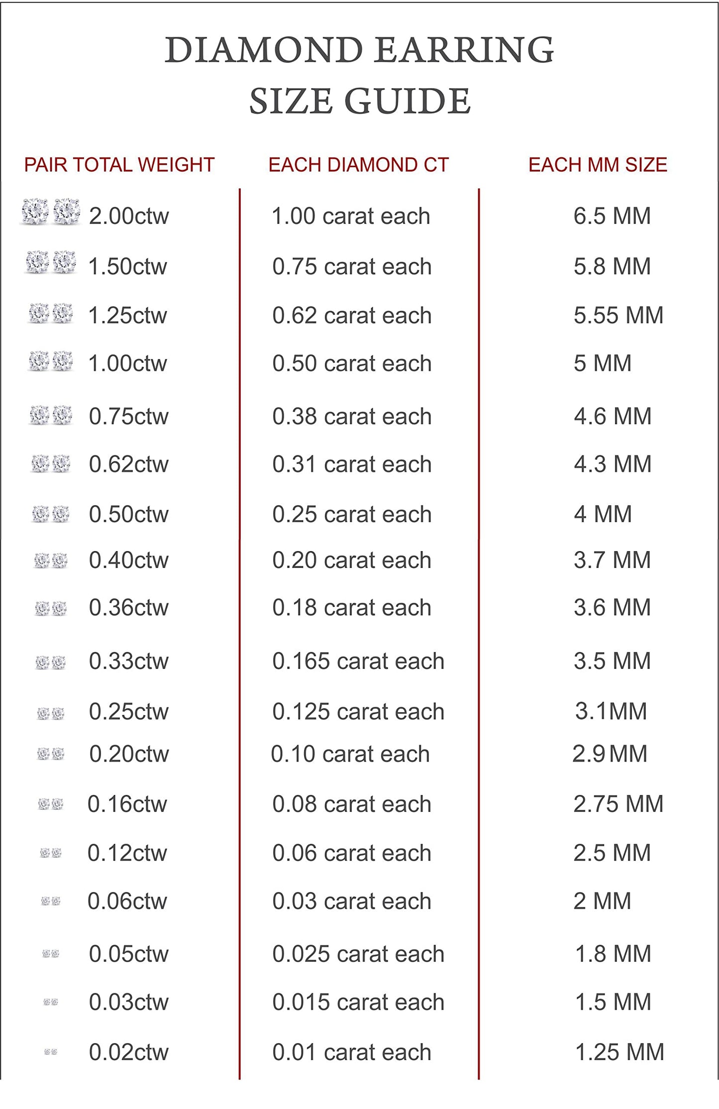This screenshot has width=719, height=1109.
Task: Click the Diamond Earring Size Guide title
Action: coord(359,76)
